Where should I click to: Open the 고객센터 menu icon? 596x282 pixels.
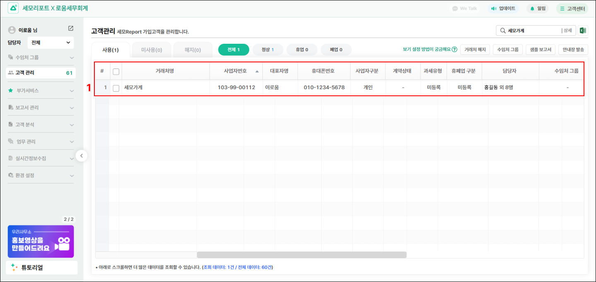point(562,8)
